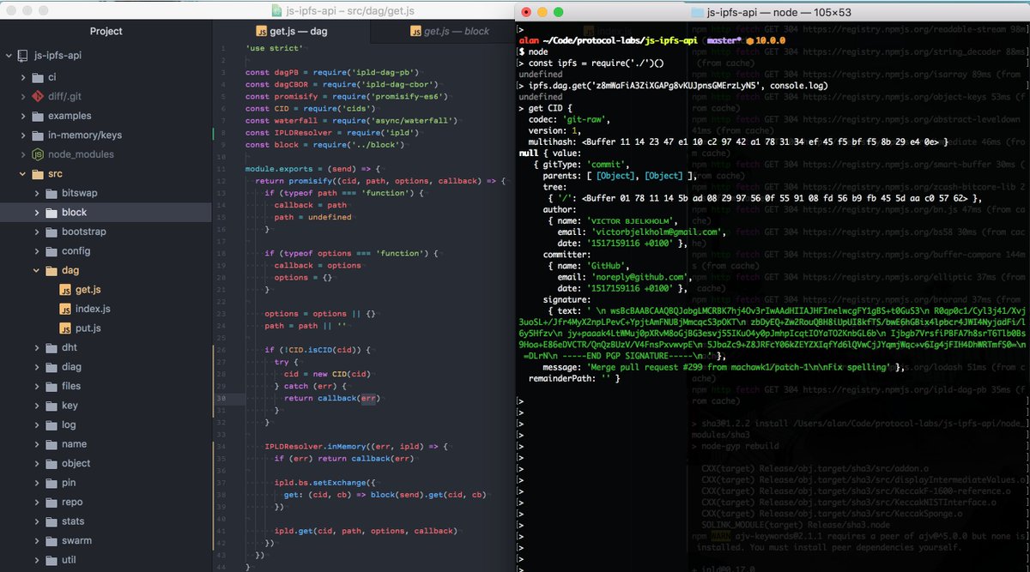
Task: Click the config folder icon
Action: [51, 251]
